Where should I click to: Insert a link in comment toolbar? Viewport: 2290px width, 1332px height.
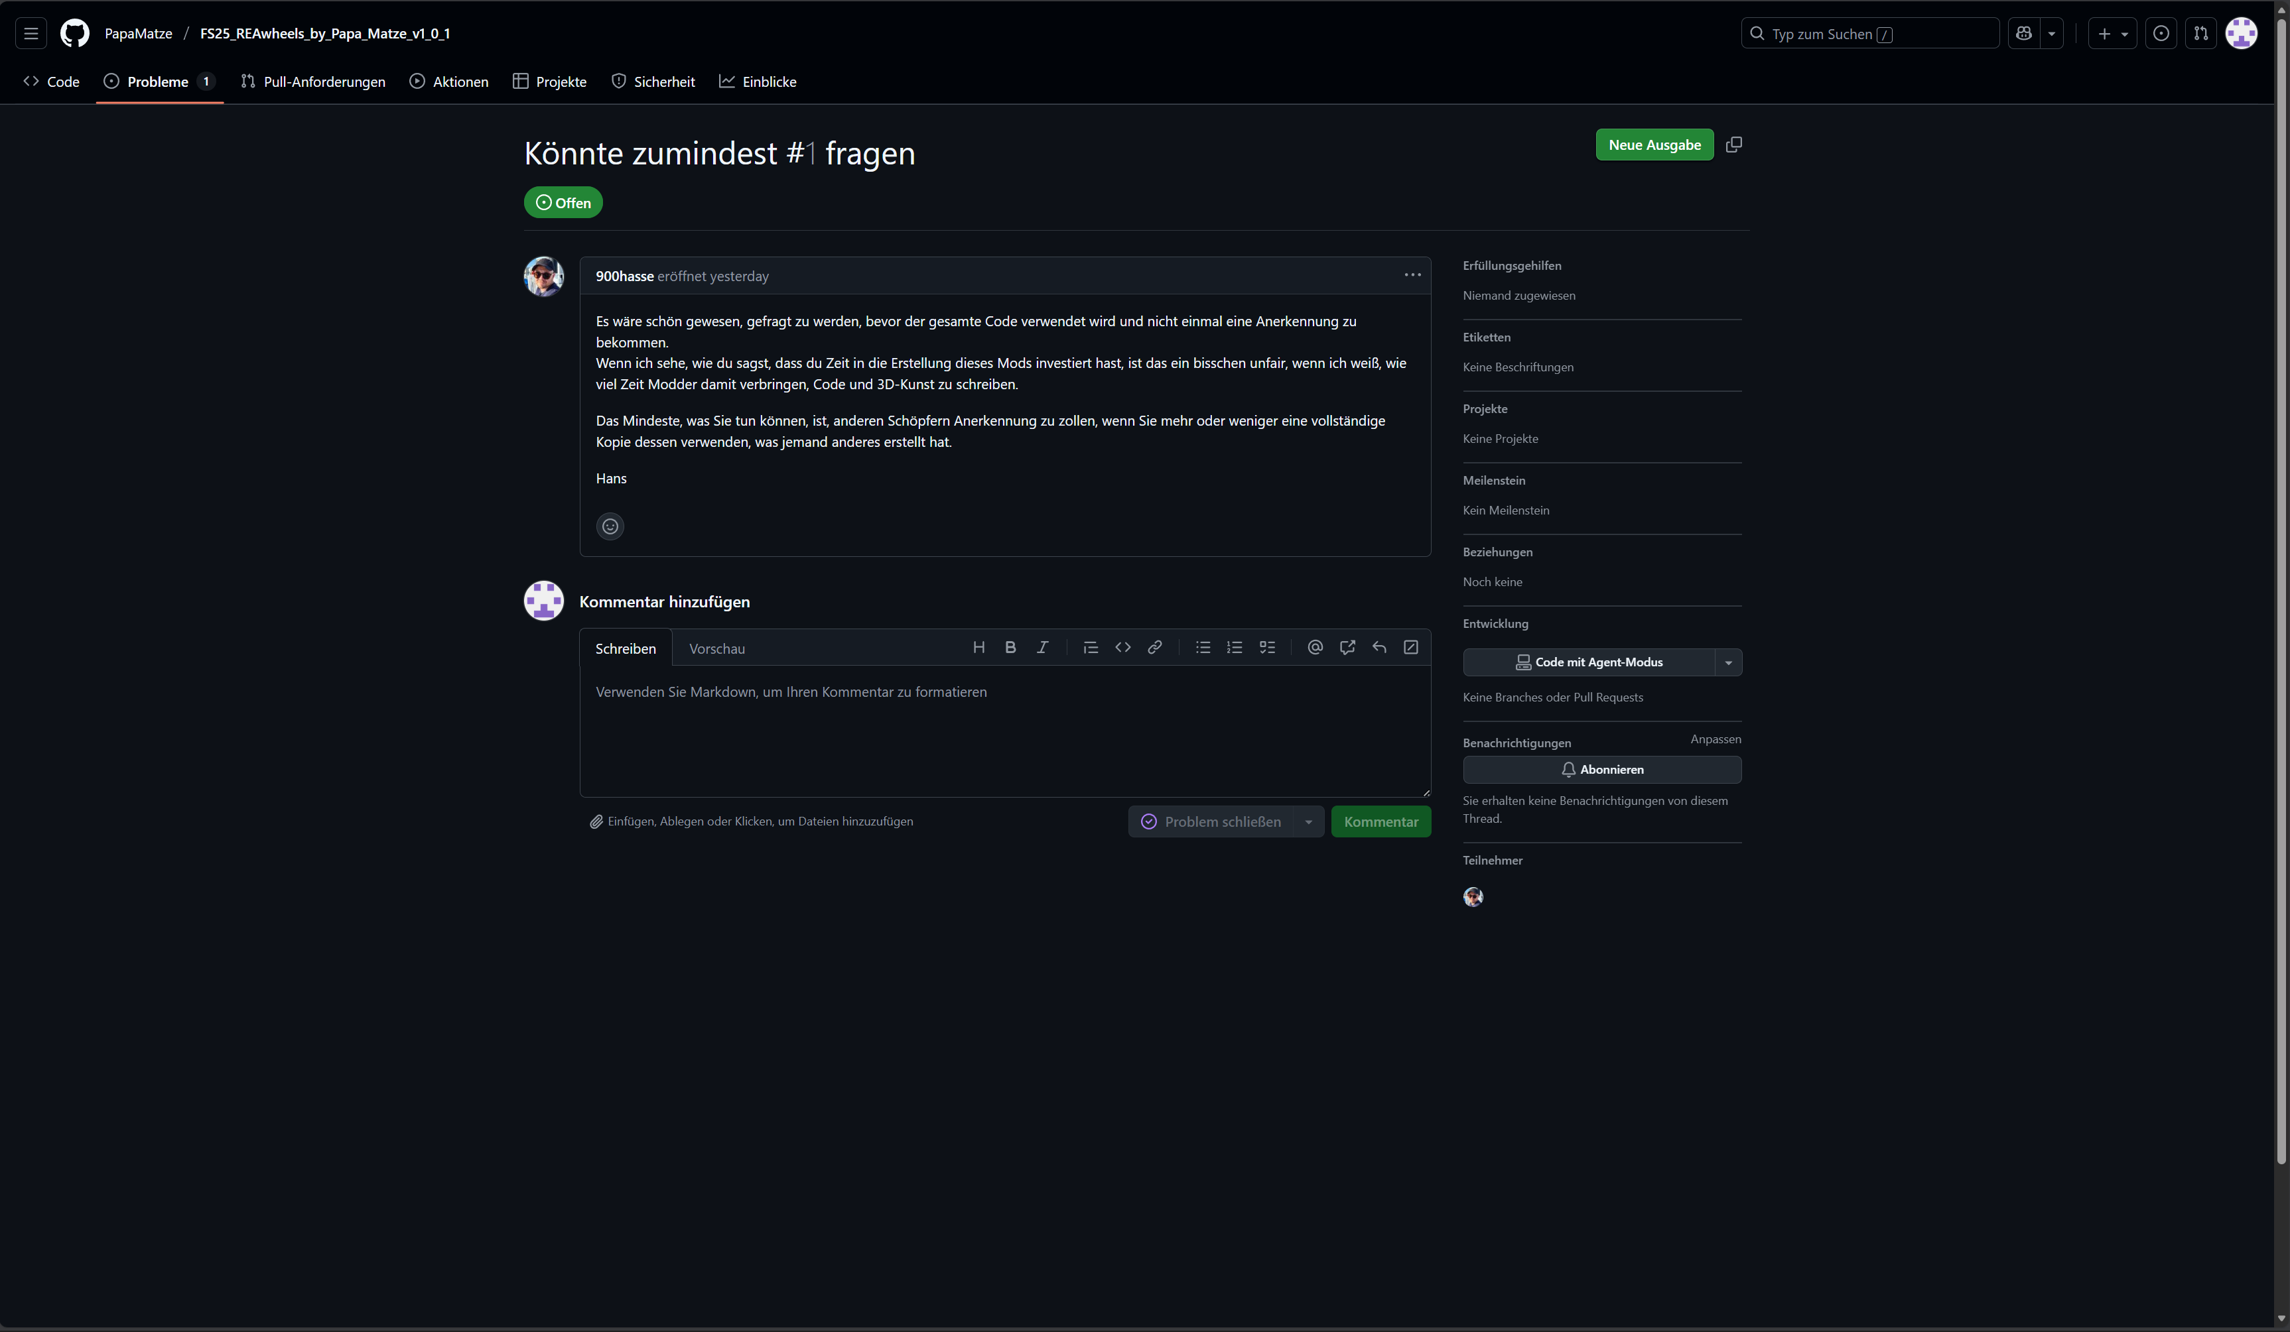pyautogui.click(x=1155, y=647)
